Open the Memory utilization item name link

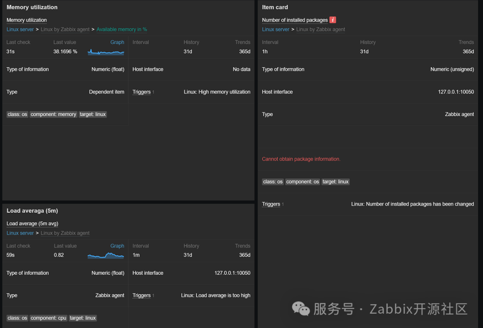[x=26, y=20]
